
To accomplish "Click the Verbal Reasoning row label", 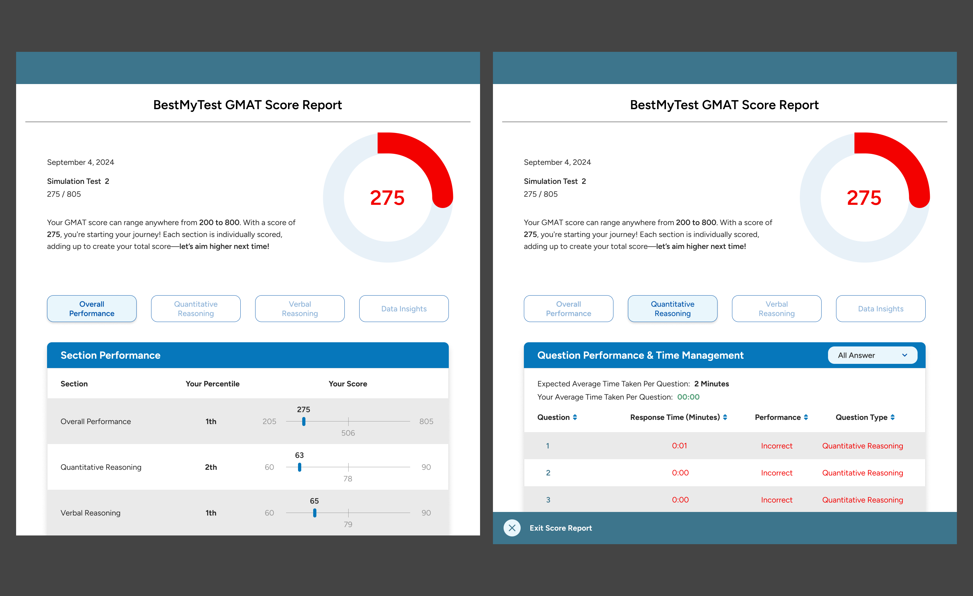I will [91, 513].
